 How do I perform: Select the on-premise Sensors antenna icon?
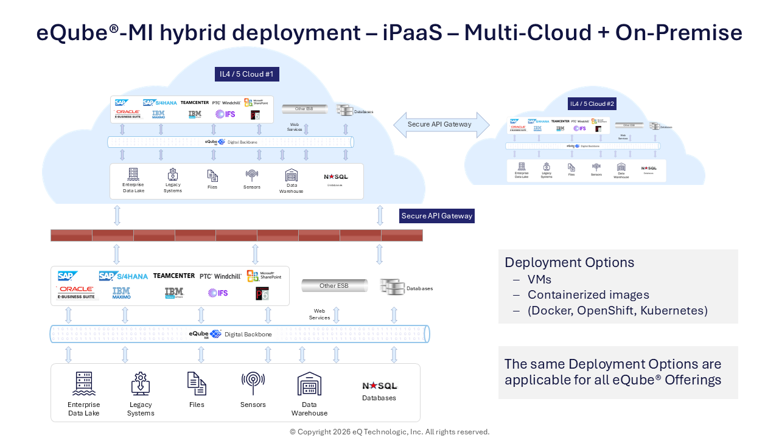pos(253,383)
